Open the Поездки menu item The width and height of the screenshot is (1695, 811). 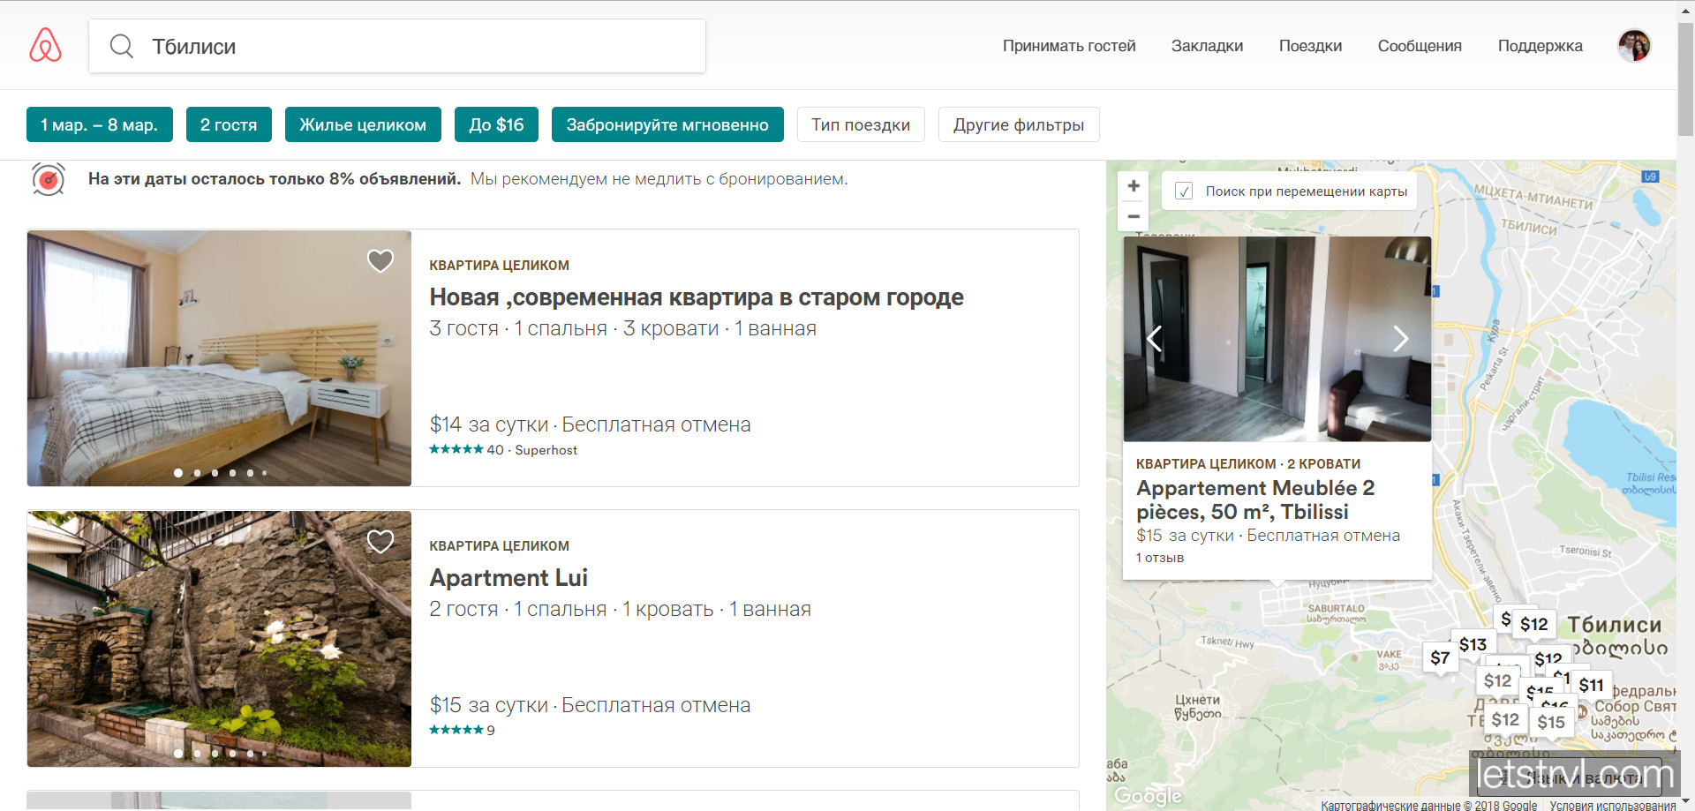(1309, 46)
